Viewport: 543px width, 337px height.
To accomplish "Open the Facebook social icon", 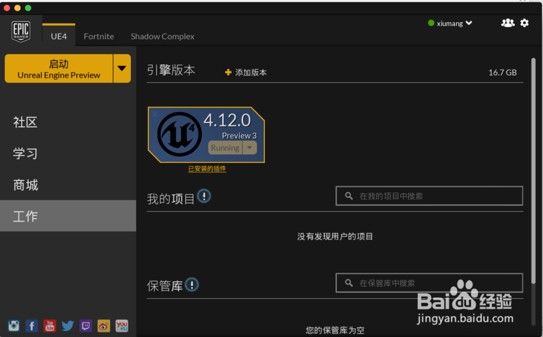I will (32, 326).
